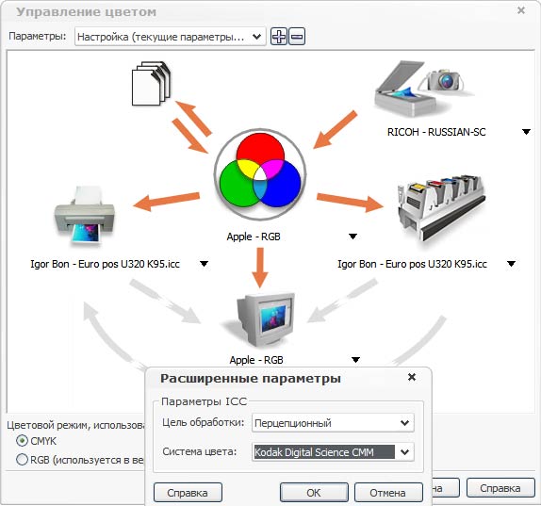The height and width of the screenshot is (506, 541).
Task: Click OK in Расширенные параметры dialog
Action: tap(314, 493)
